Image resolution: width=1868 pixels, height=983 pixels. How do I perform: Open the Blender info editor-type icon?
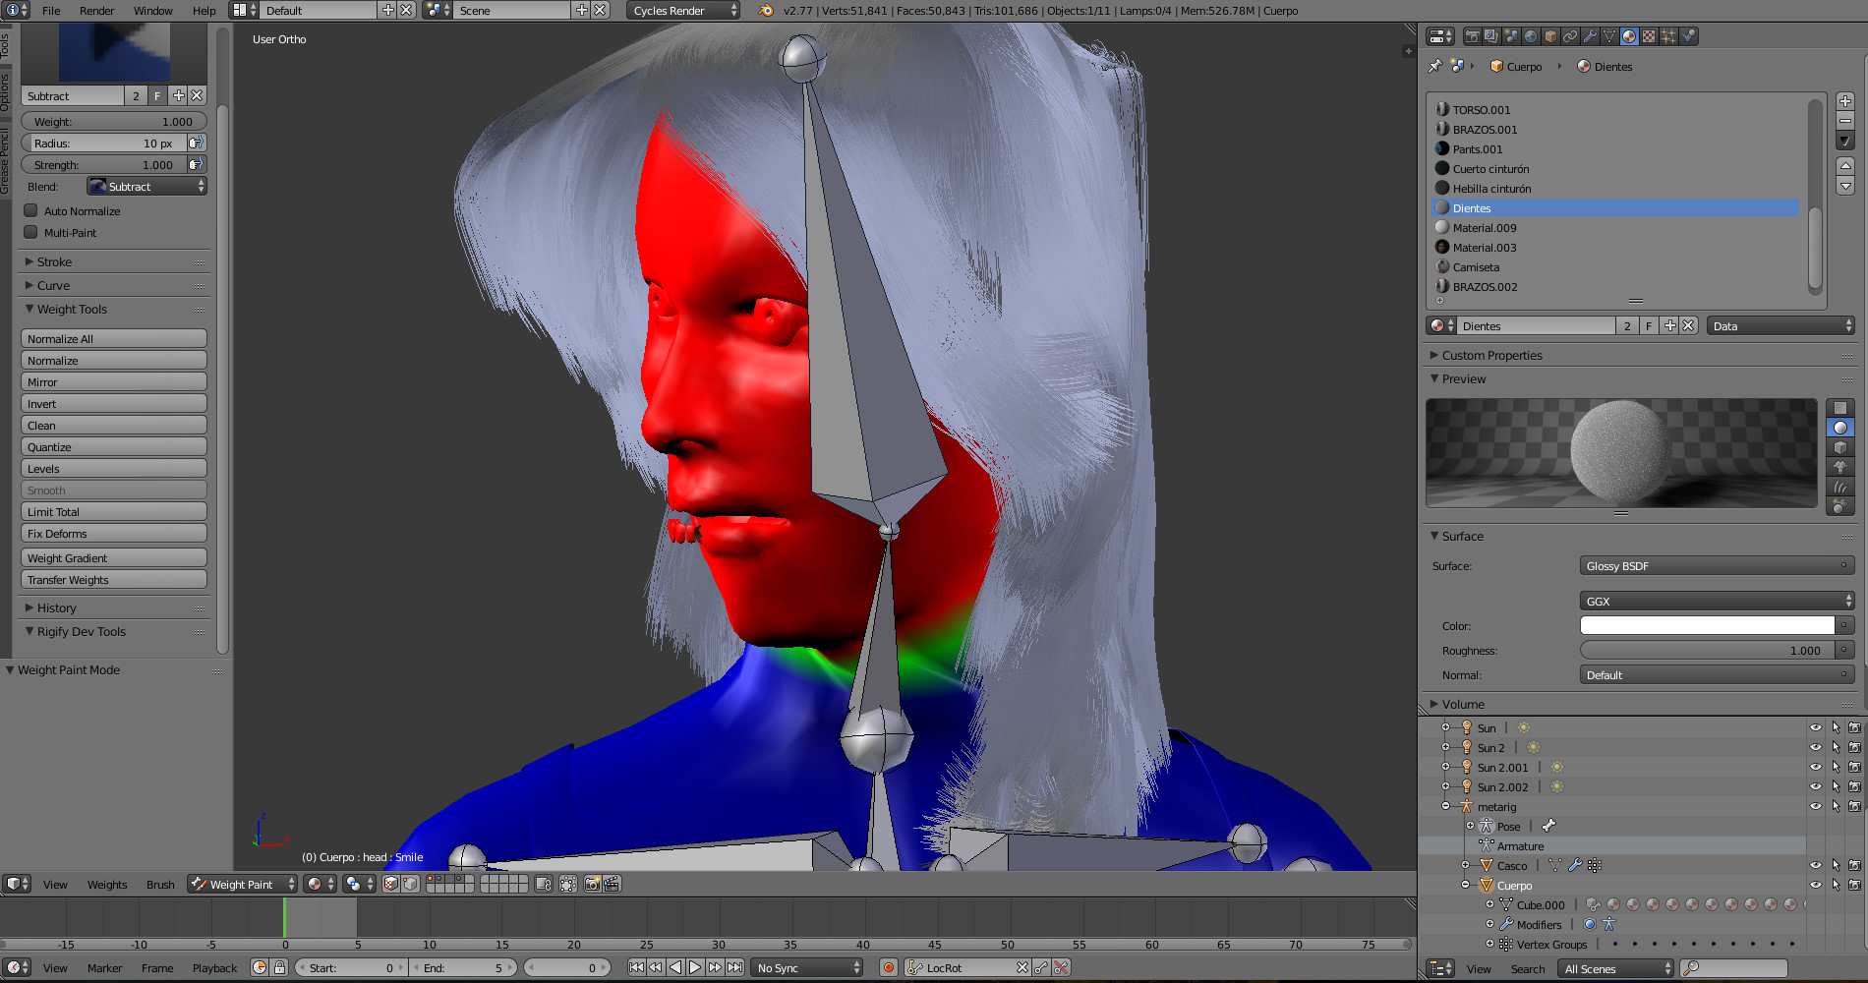pyautogui.click(x=17, y=10)
